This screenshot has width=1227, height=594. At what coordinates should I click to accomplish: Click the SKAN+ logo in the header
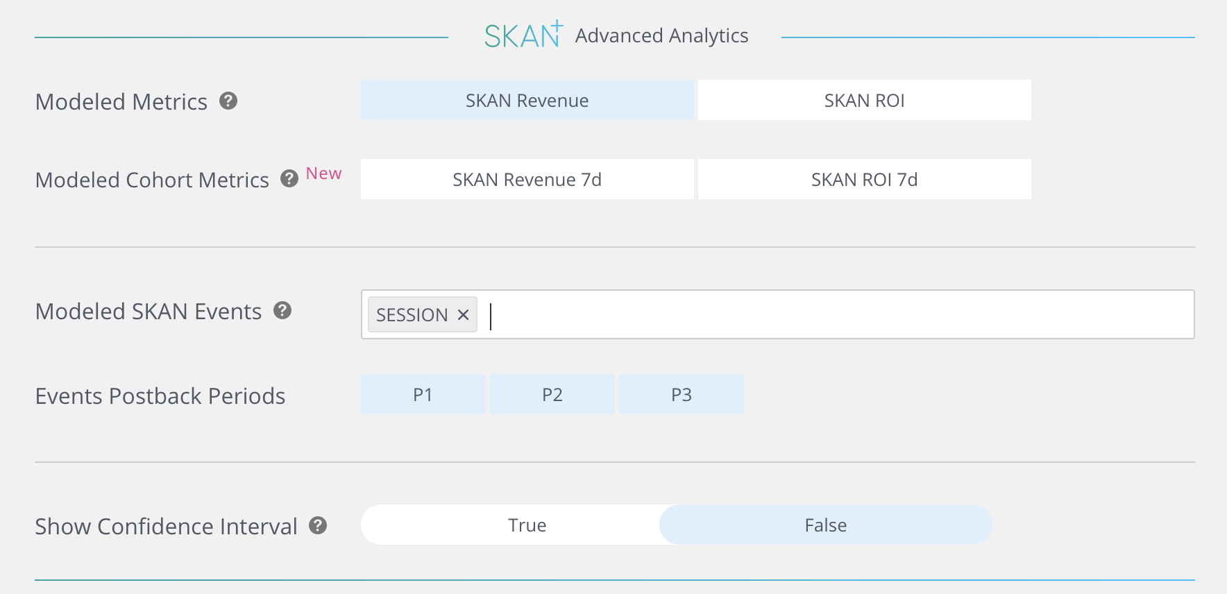(x=523, y=35)
